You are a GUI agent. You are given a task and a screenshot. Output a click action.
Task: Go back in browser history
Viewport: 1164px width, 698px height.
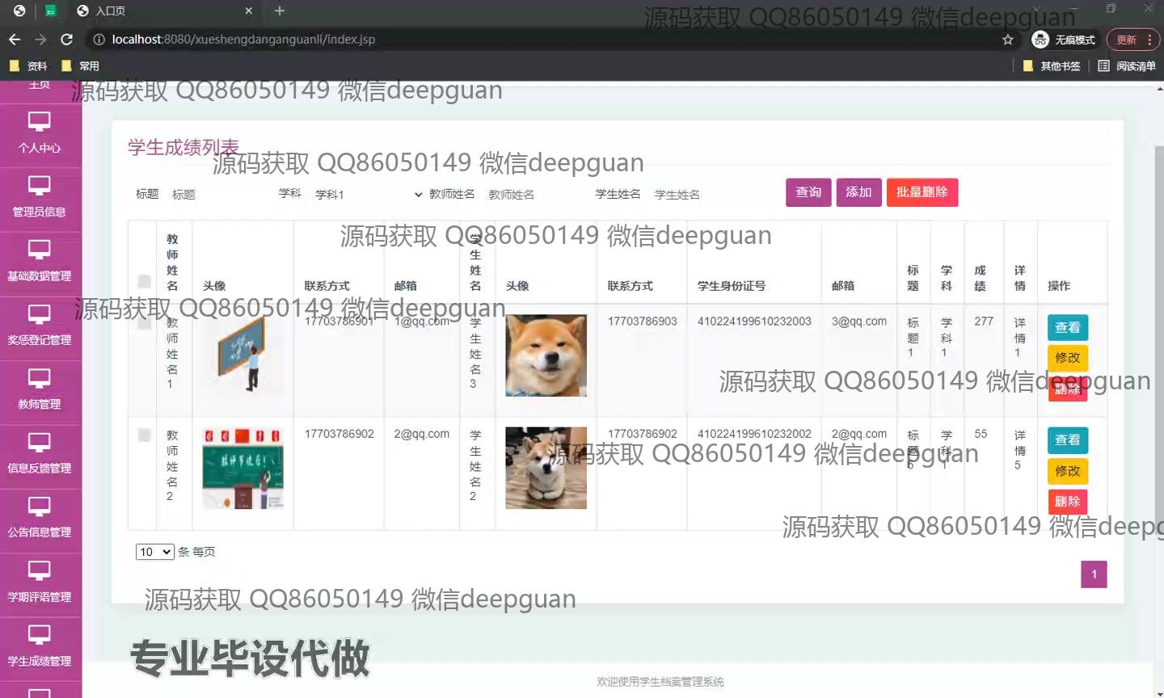(x=15, y=40)
